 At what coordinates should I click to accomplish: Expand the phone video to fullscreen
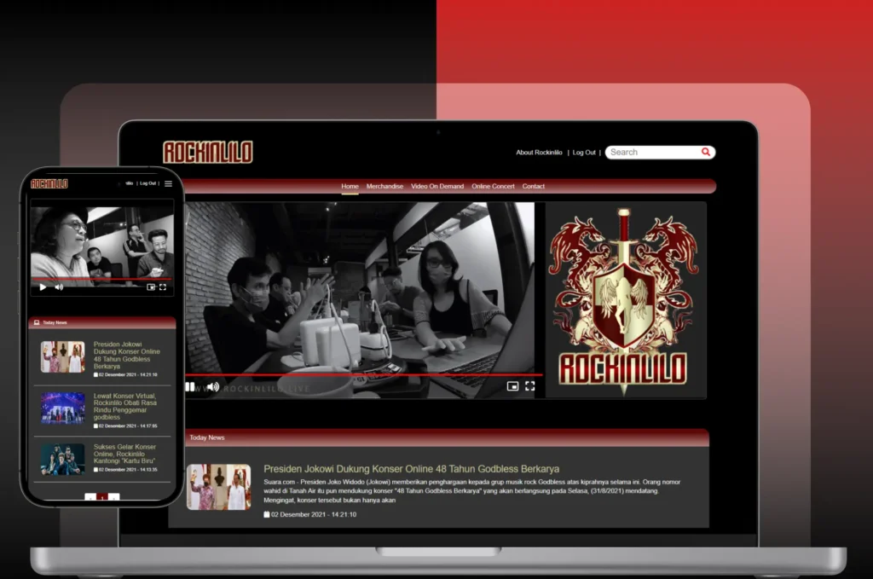pos(163,287)
